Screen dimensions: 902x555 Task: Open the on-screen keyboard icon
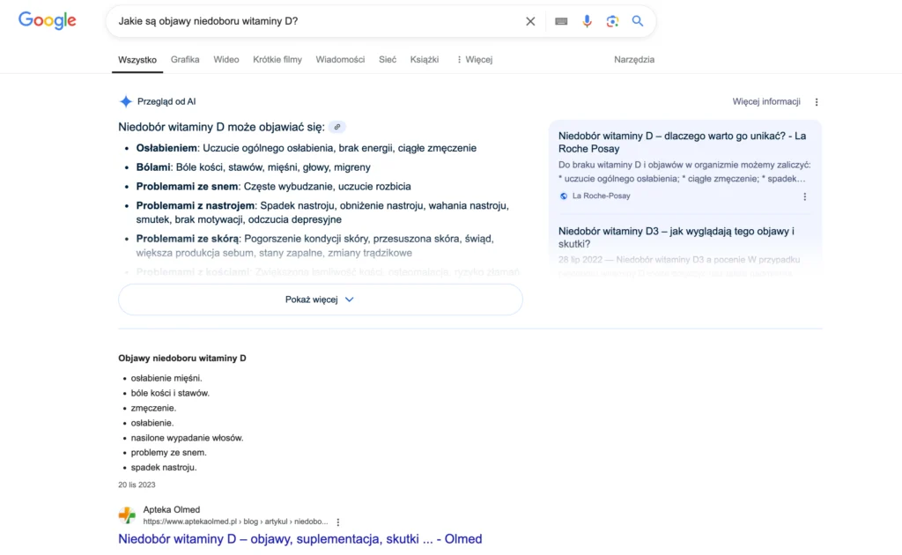tap(561, 21)
